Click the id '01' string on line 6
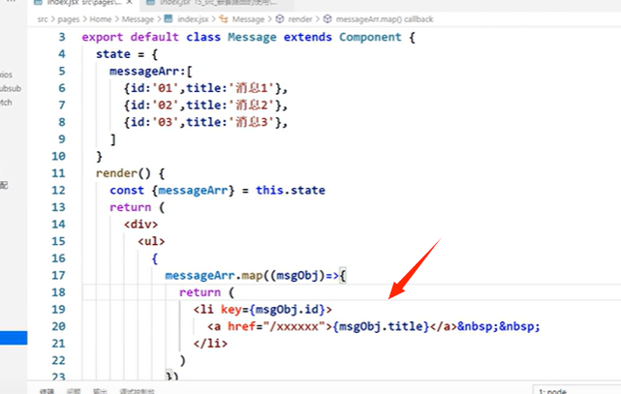This screenshot has height=394, width=621. click(x=165, y=88)
